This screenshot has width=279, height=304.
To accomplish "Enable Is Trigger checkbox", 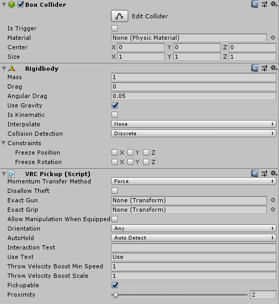I will tap(115, 28).
